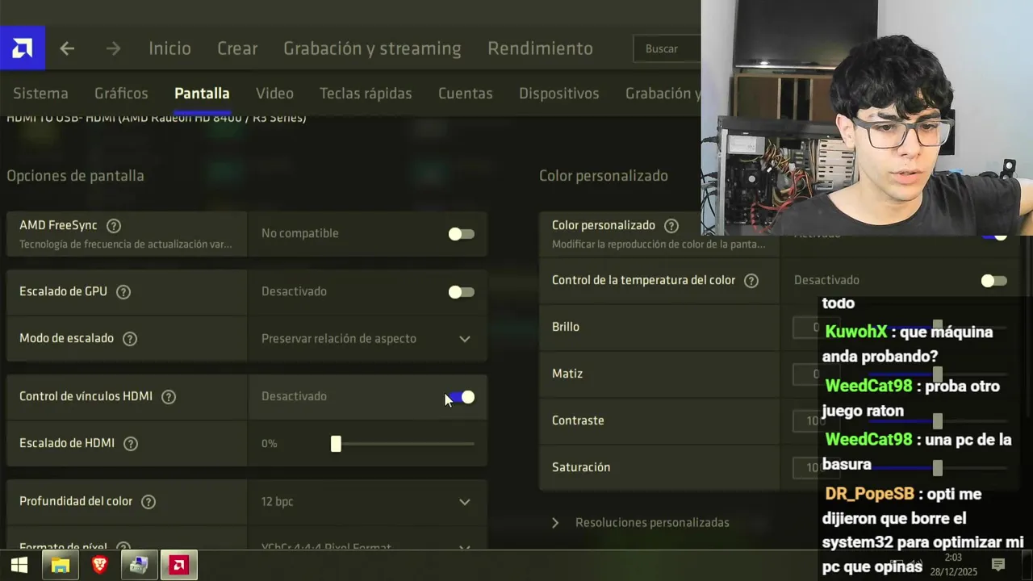Open AMD Software taskbar icon
The height and width of the screenshot is (581, 1033).
178,565
